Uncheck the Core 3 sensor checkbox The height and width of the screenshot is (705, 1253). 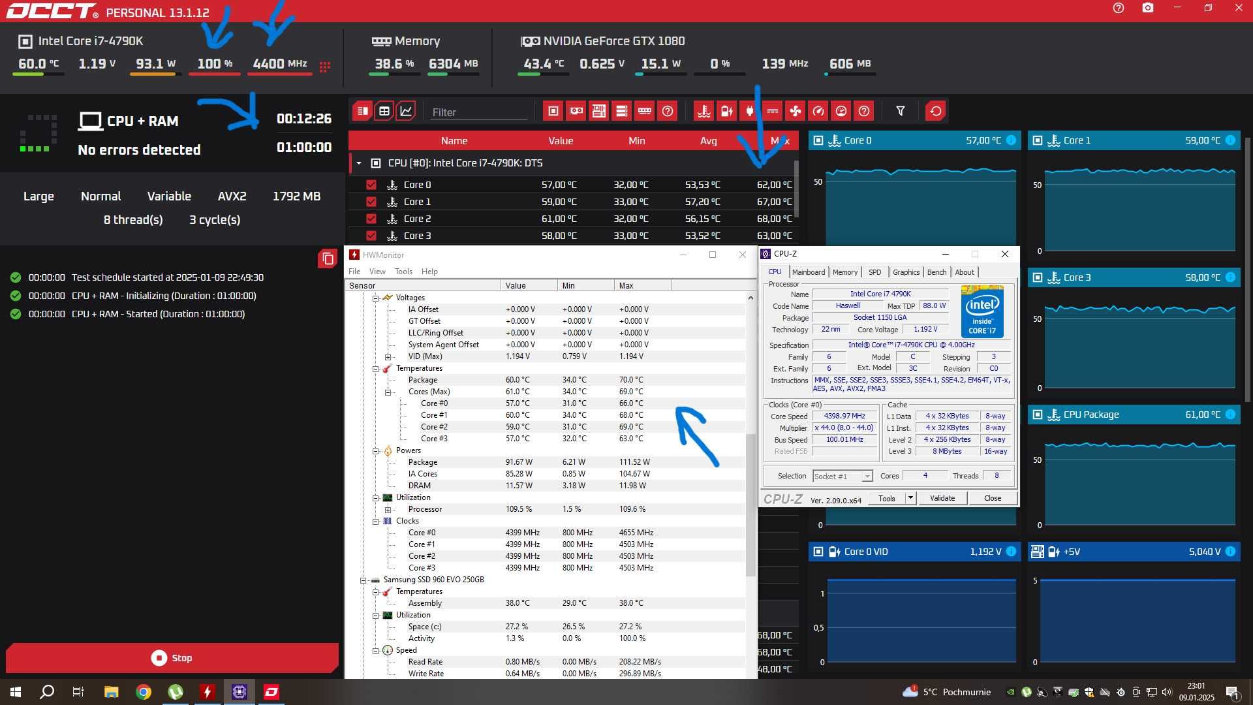click(371, 236)
